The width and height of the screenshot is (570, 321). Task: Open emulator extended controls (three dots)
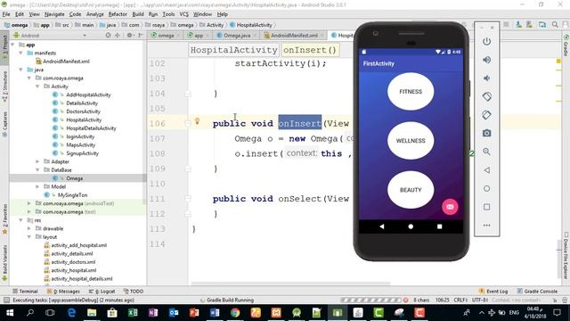point(487,226)
